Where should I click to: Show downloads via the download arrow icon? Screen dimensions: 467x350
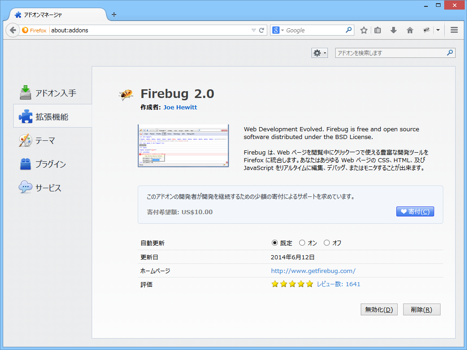pyautogui.click(x=393, y=30)
